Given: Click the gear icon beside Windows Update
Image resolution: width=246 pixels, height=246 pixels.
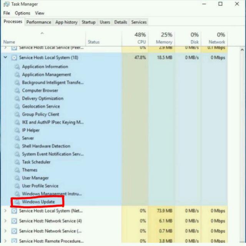Looking at the screenshot, I should pyautogui.click(x=17, y=202).
